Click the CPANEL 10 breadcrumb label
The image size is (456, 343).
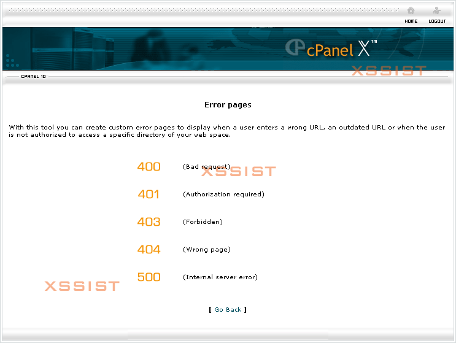click(33, 77)
